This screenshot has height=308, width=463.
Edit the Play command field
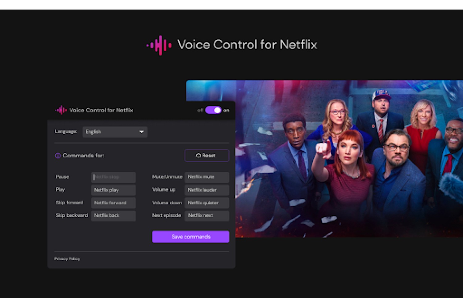pos(113,190)
